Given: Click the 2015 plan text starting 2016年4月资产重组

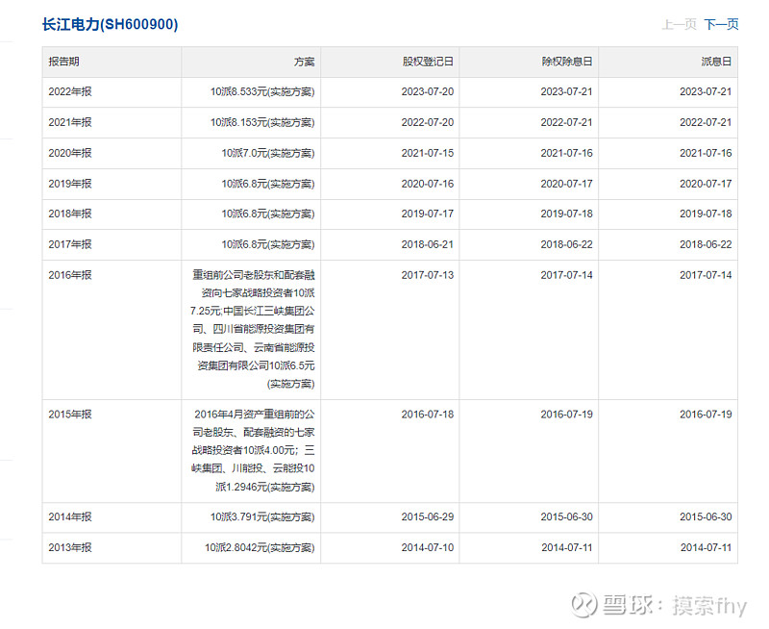Looking at the screenshot, I should tap(253, 450).
